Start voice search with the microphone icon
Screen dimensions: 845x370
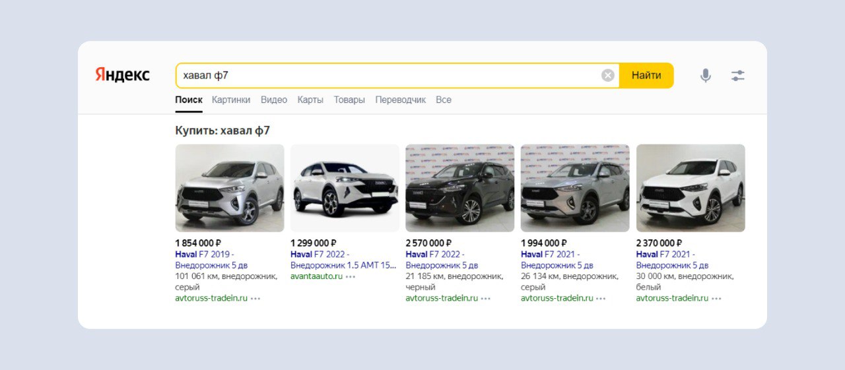click(x=706, y=76)
